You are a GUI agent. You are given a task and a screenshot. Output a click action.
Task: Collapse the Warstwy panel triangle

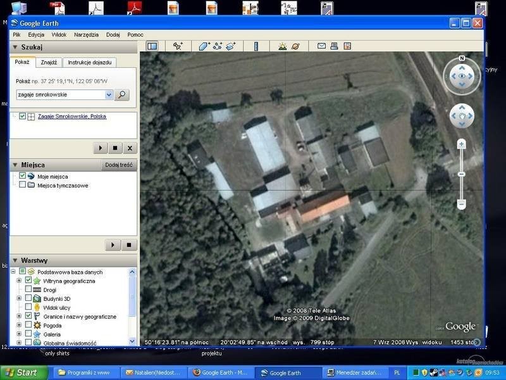pyautogui.click(x=15, y=260)
